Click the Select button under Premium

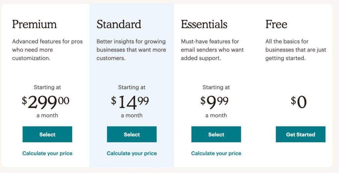pyautogui.click(x=47, y=134)
